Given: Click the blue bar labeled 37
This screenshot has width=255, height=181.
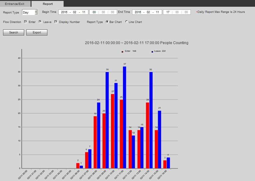Looking at the screenshot, I should click(x=124, y=117).
